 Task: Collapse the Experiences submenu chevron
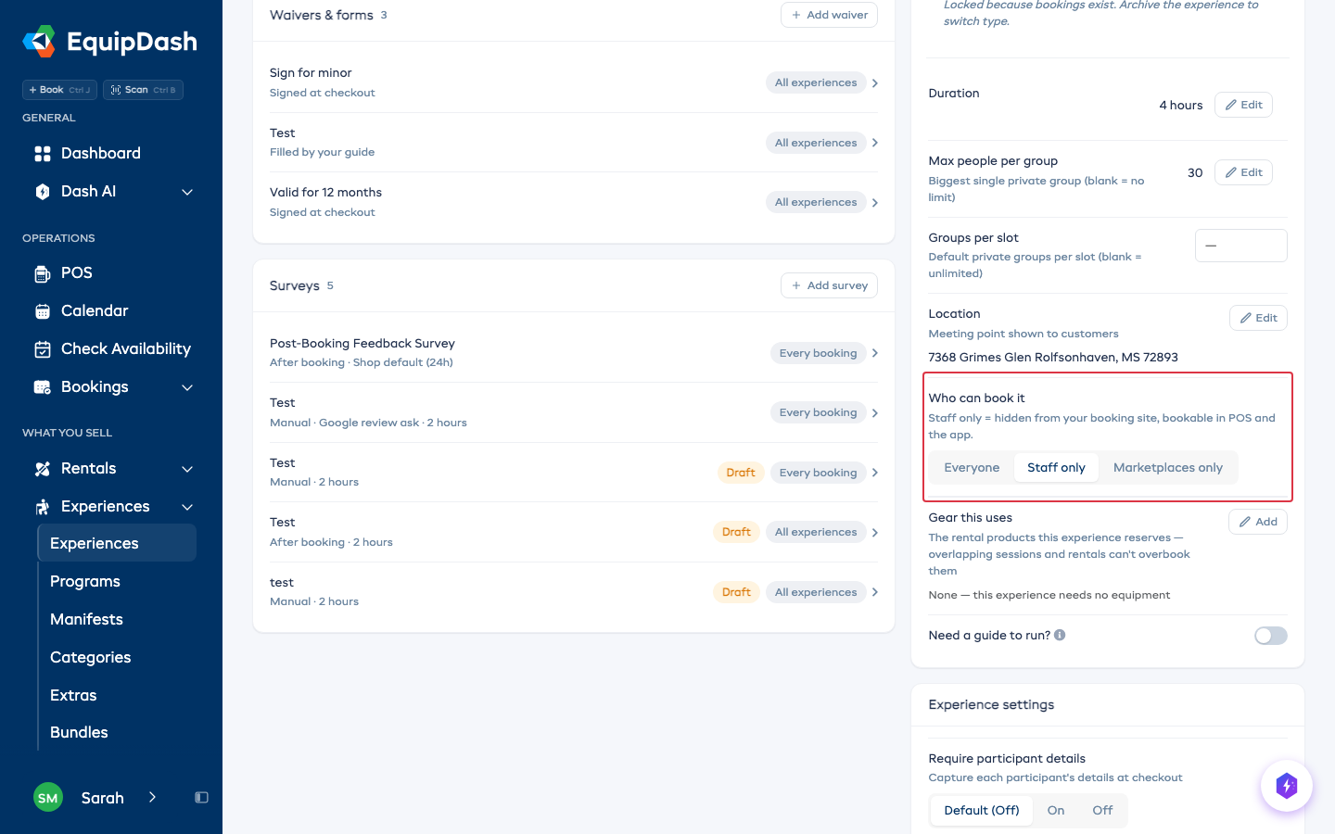pos(187,507)
